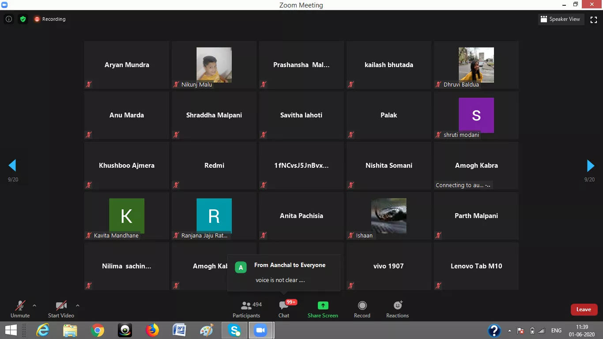Expand audio options arrow beside Unmute
Viewport: 603px width, 339px height.
coord(34,305)
